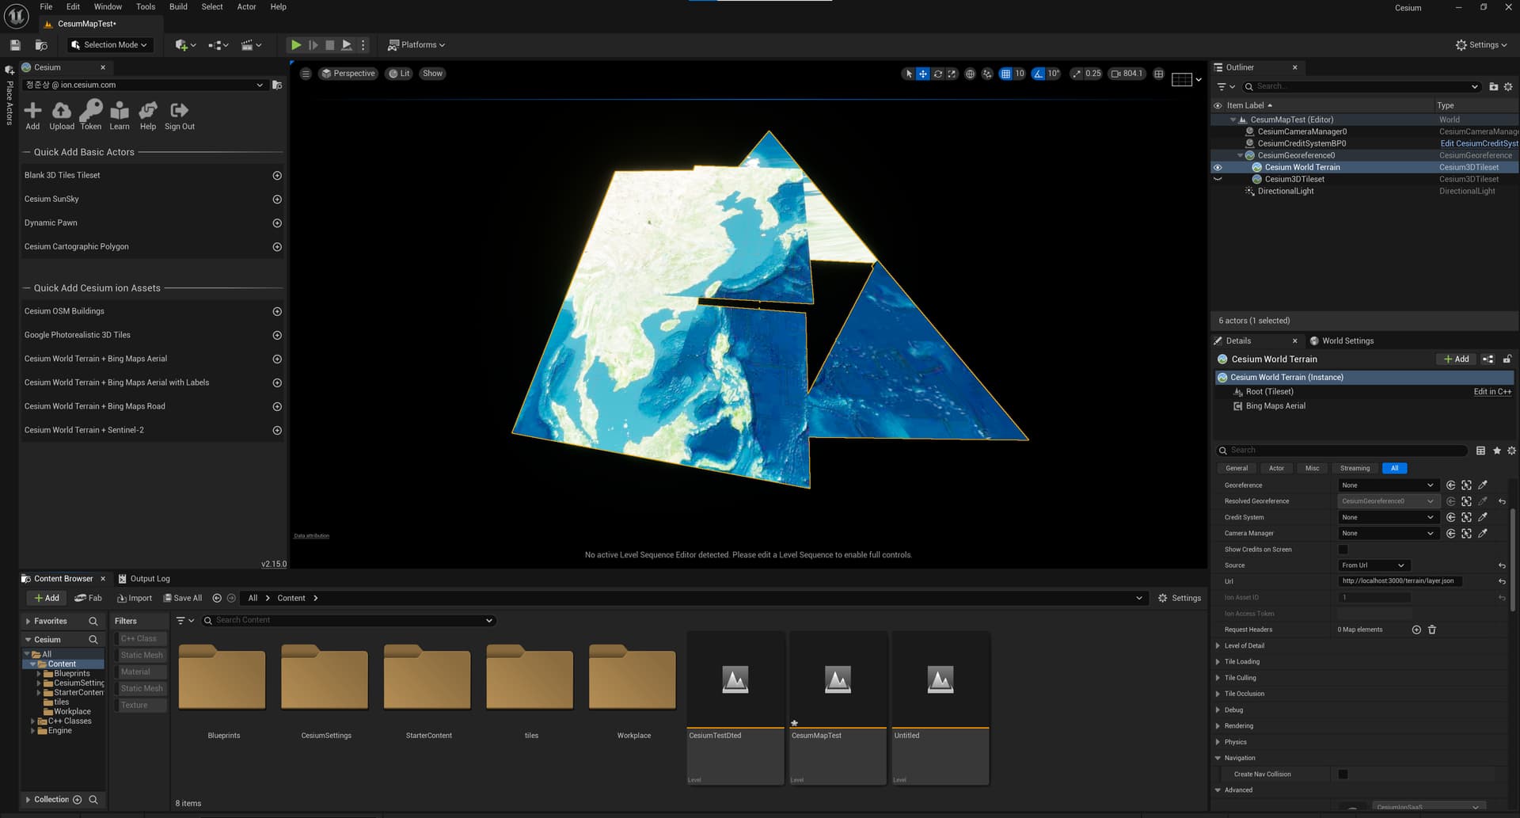Image resolution: width=1520 pixels, height=818 pixels.
Task: Toggle grid snapping in viewport
Action: (x=1005, y=74)
